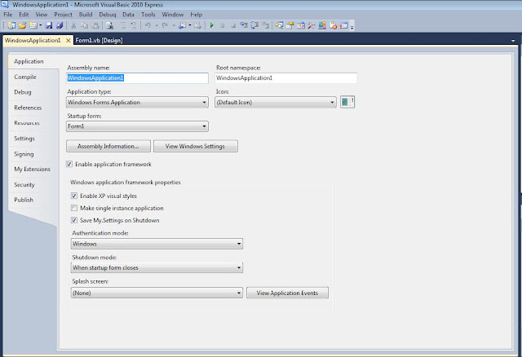Click the Assembly name text field
This screenshot has height=357, width=522.
point(137,78)
